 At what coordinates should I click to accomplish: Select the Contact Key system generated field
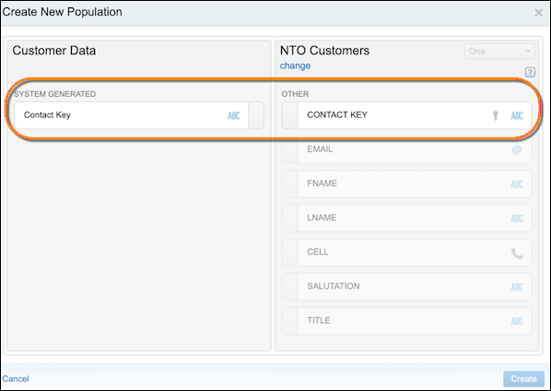pyautogui.click(x=139, y=115)
